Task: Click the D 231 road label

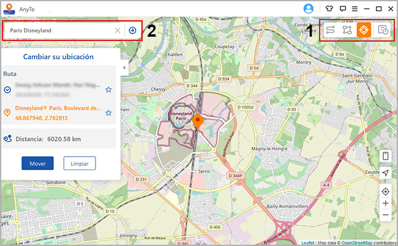Action: click(141, 179)
